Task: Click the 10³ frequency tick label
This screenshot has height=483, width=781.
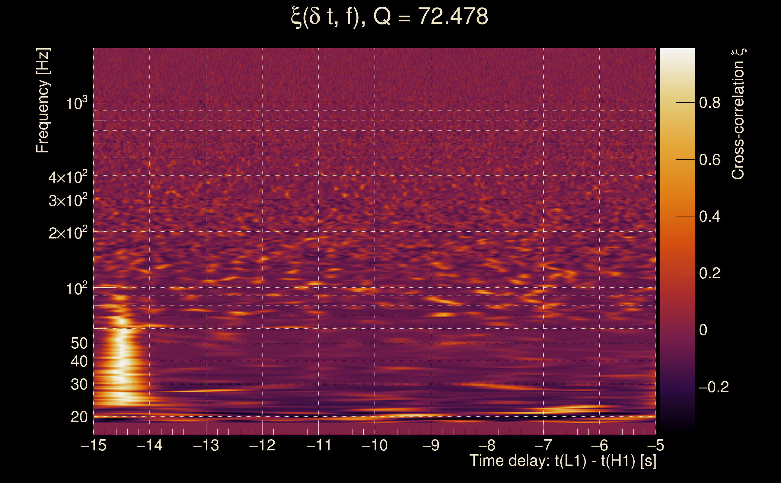Action: [x=76, y=103]
